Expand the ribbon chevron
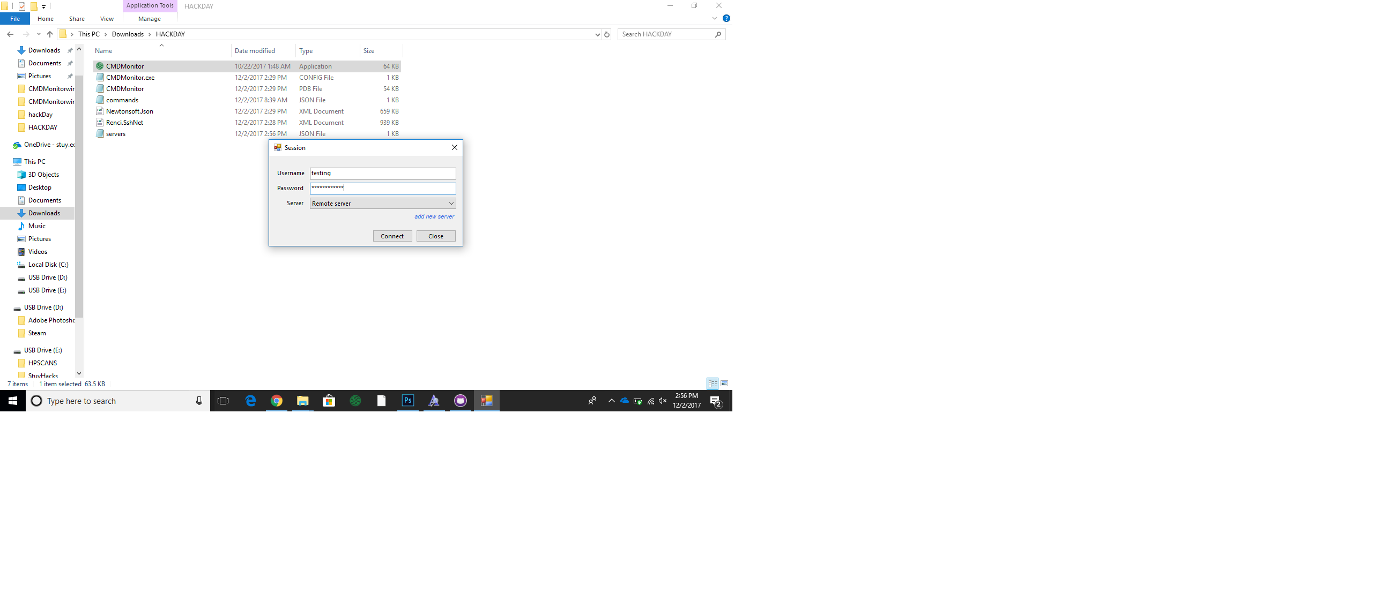This screenshot has height=601, width=1380. click(715, 19)
